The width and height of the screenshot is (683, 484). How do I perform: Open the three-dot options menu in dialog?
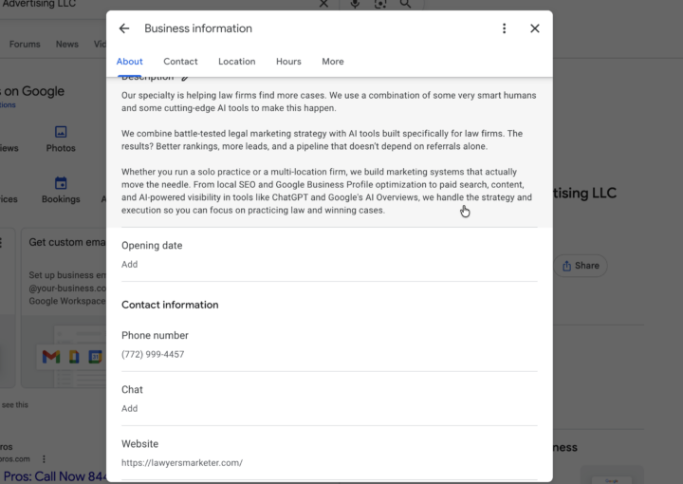[x=504, y=28]
